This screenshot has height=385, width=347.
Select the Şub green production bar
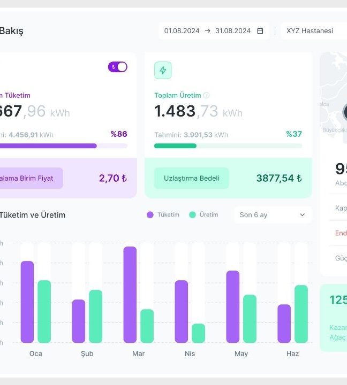(x=96, y=316)
